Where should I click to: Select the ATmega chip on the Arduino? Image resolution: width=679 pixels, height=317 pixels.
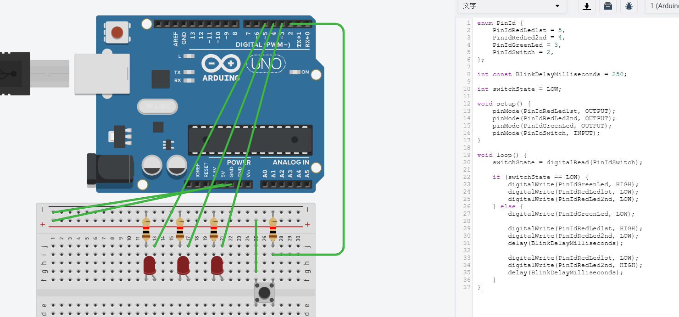[250, 140]
